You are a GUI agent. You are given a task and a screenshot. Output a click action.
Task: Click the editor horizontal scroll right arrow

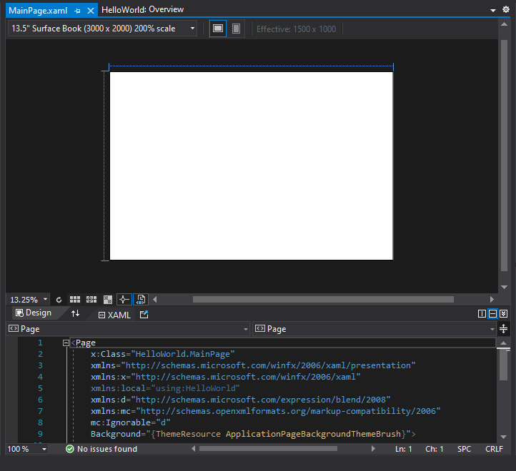pos(373,449)
